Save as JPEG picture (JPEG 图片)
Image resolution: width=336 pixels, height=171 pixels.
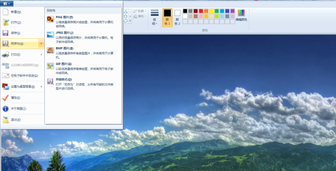coord(83,37)
